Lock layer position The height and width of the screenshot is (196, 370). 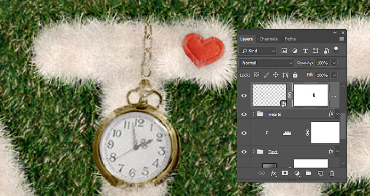coord(276,75)
